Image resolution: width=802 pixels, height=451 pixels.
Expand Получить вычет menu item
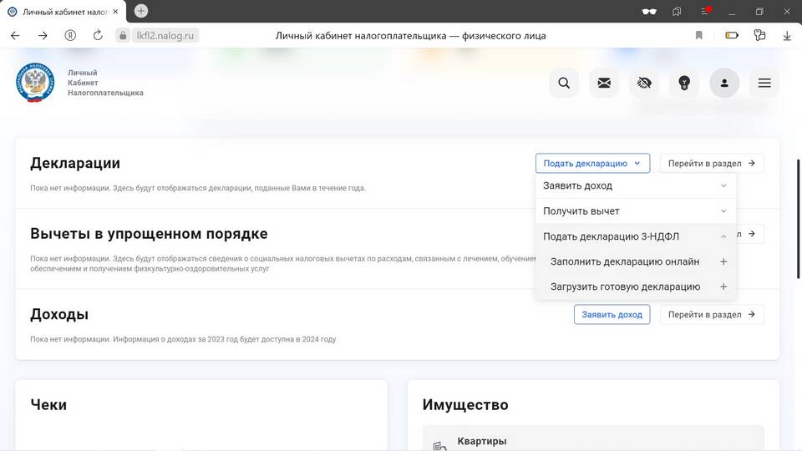[636, 210]
